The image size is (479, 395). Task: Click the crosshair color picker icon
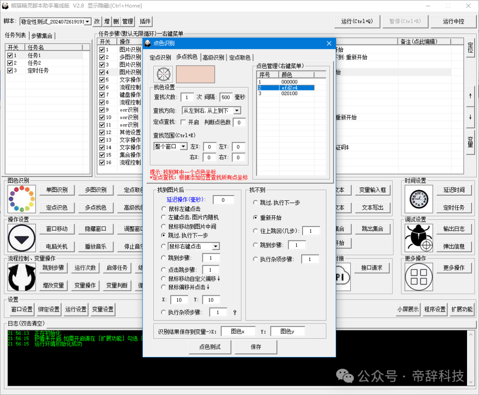pyautogui.click(x=163, y=74)
